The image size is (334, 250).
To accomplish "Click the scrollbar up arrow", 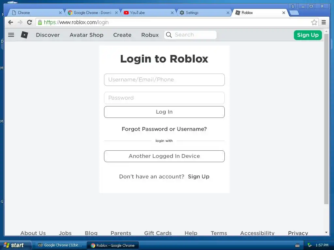I will click(326, 31).
